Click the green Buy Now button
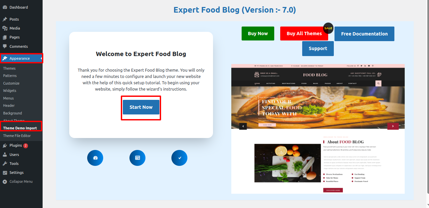 tap(258, 34)
